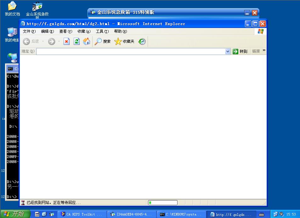Open address bar dropdown arrow
The image size is (300, 218).
pos(228,51)
